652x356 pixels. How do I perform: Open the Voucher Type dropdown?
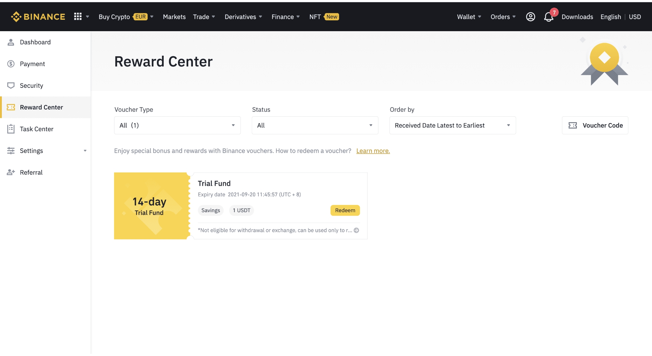point(177,125)
